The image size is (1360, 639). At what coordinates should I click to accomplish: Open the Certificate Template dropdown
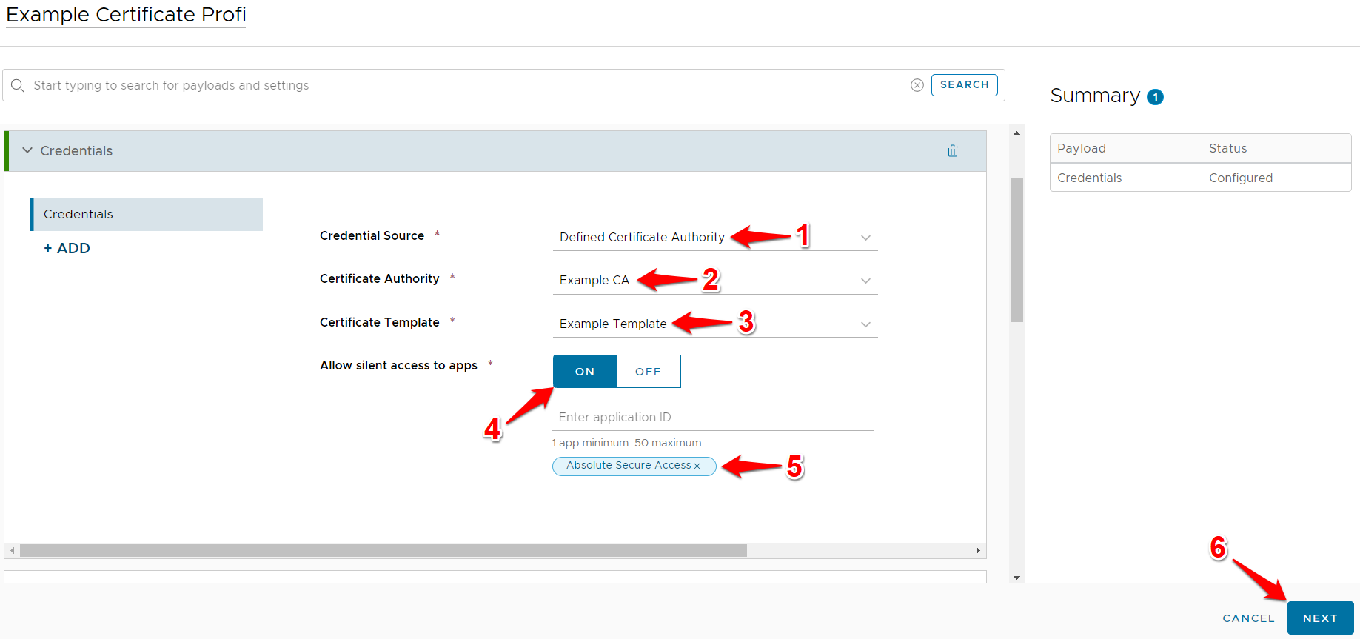point(715,324)
